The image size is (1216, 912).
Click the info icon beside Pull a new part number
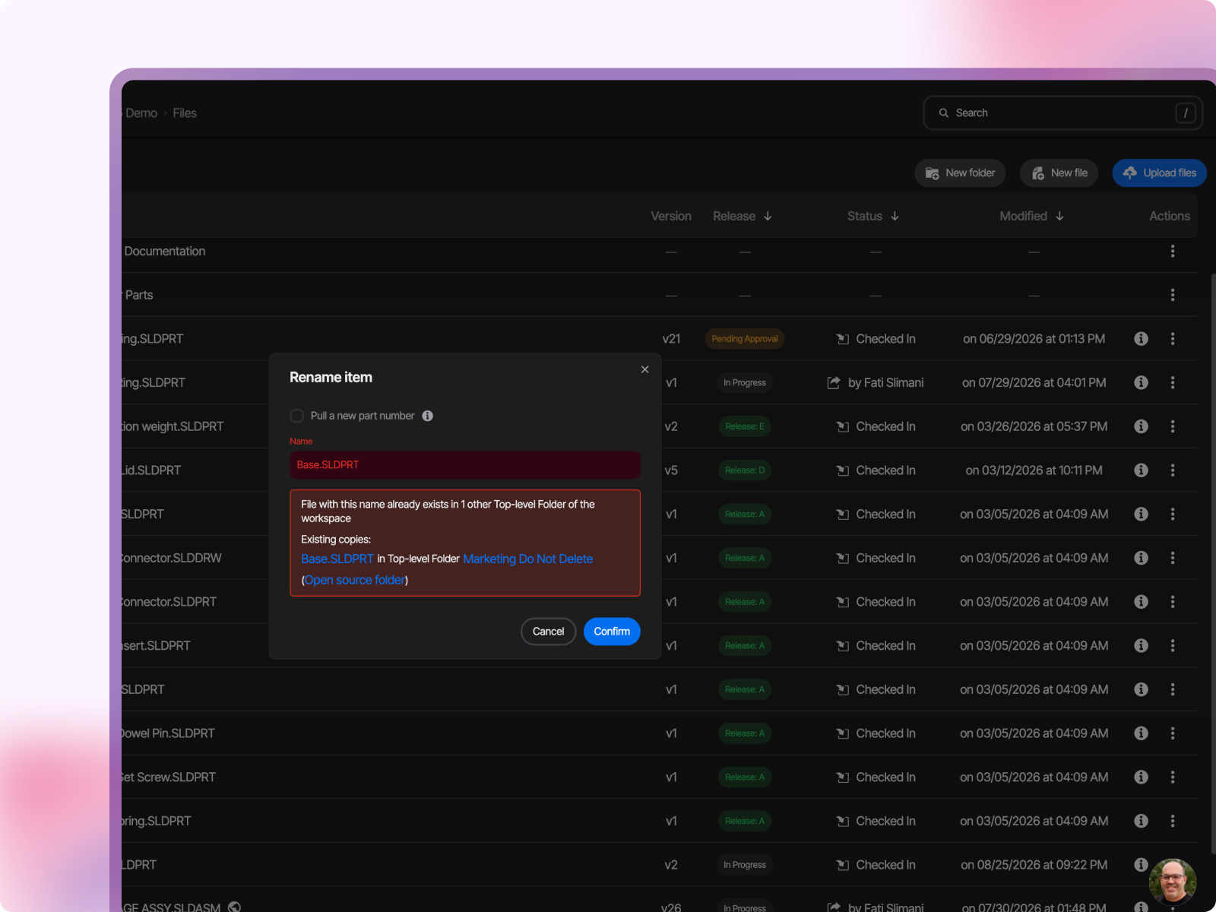pyautogui.click(x=428, y=416)
